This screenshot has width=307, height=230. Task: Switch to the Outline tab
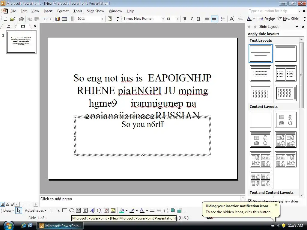coord(8,26)
